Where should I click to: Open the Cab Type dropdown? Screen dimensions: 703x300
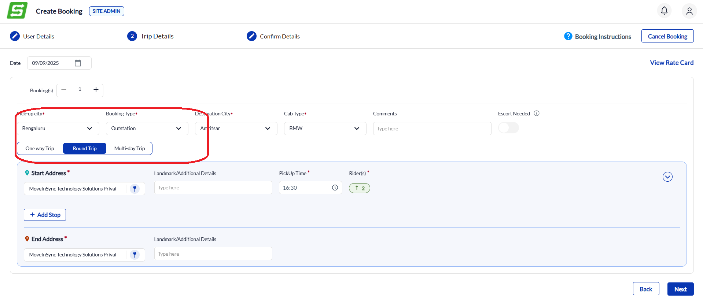[325, 129]
